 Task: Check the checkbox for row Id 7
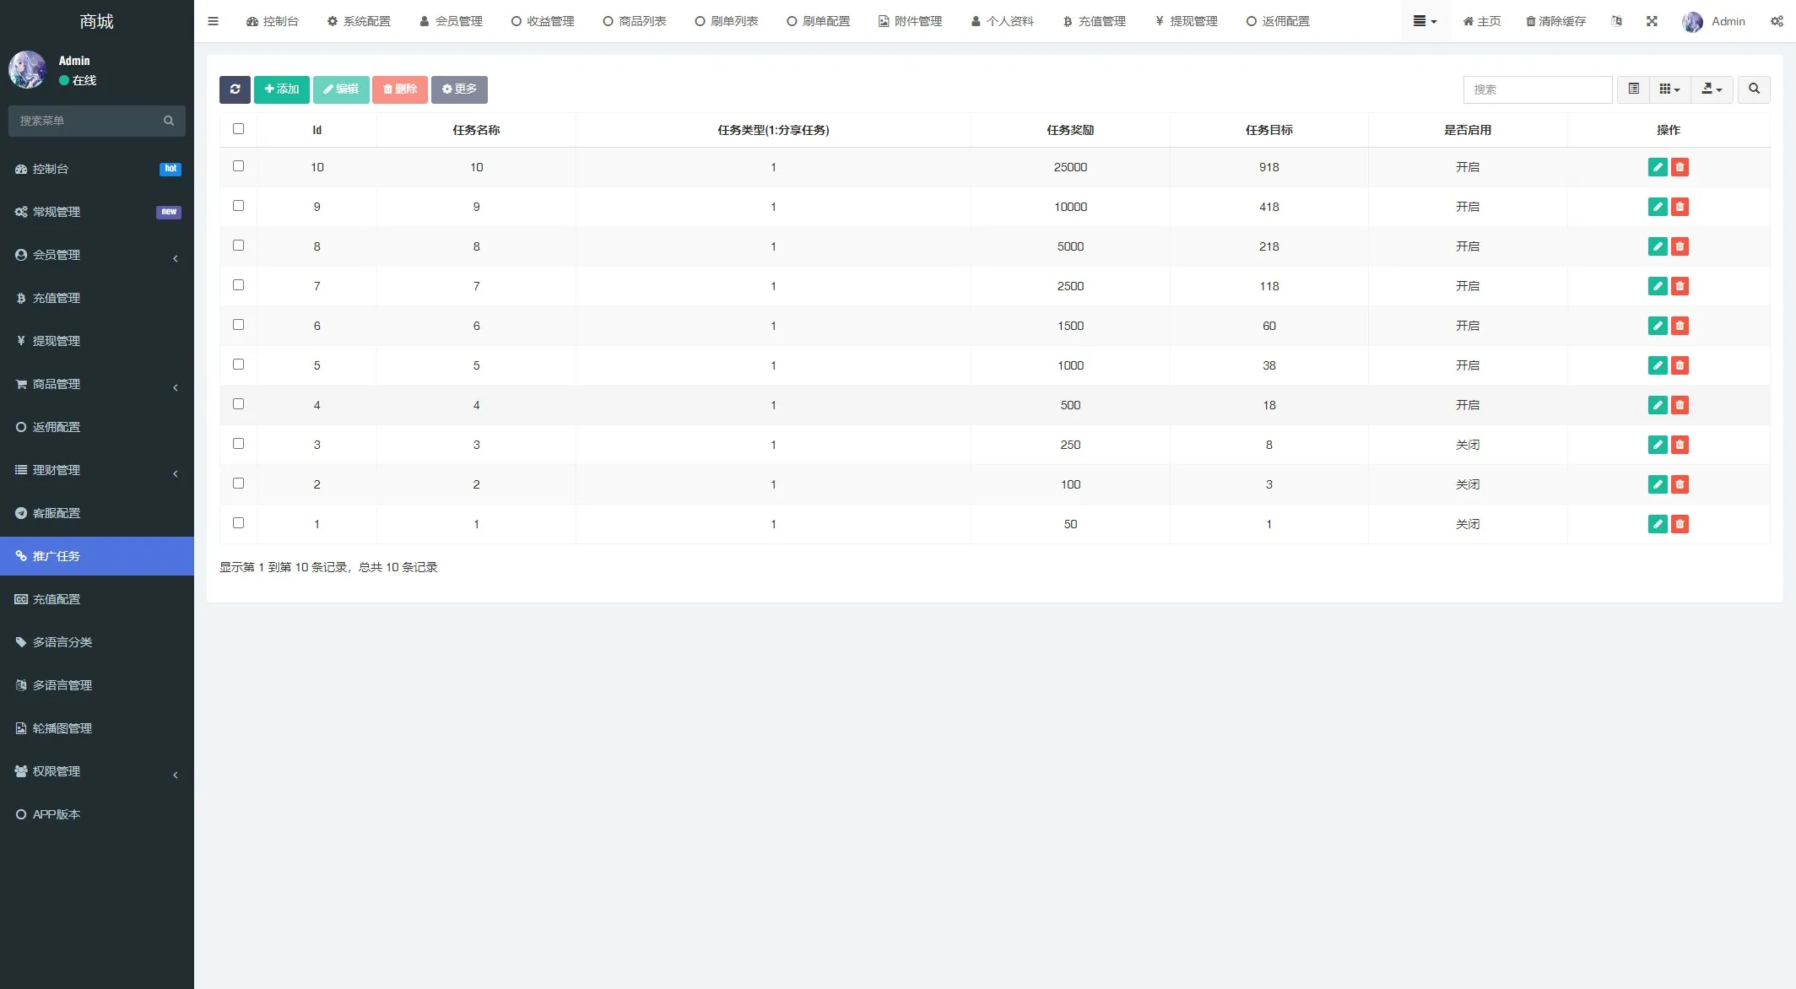click(x=238, y=285)
